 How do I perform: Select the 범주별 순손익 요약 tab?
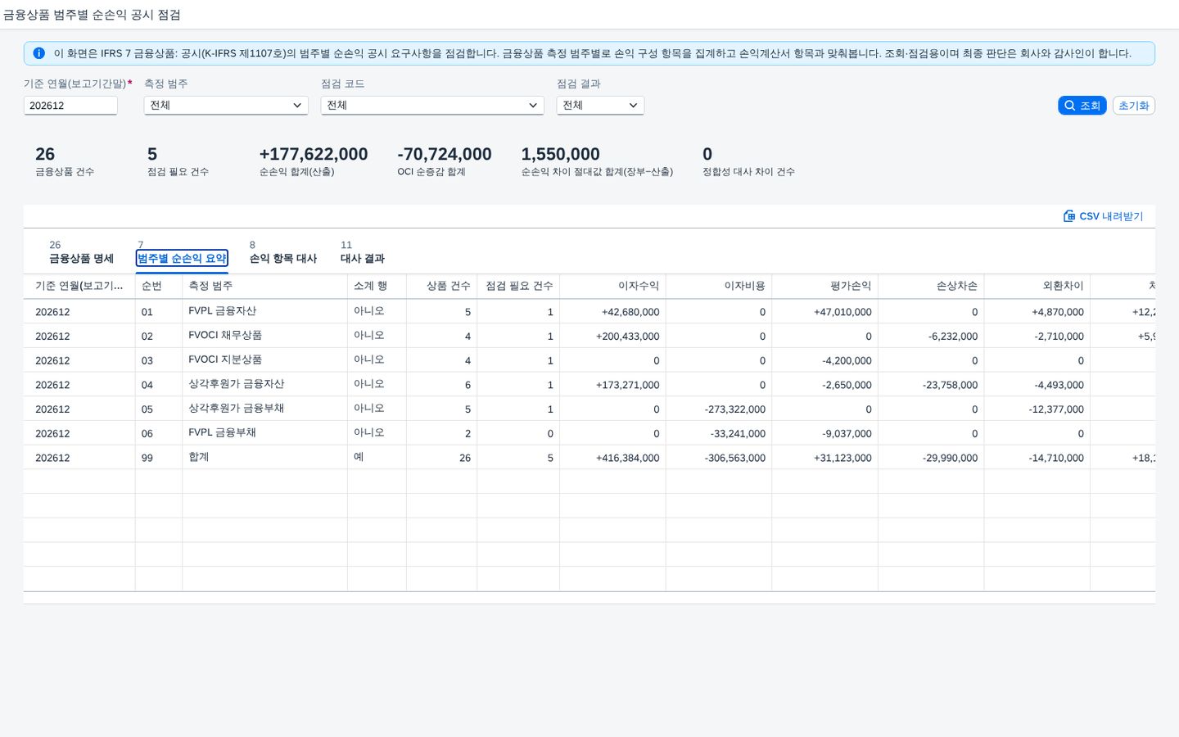coord(182,258)
